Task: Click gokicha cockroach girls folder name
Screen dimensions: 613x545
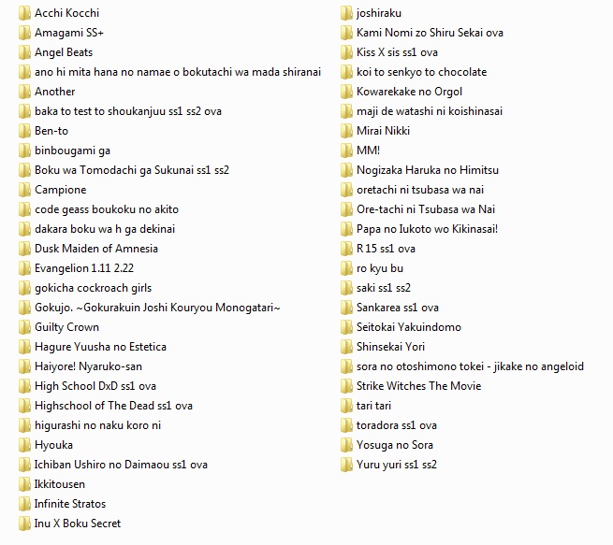Action: coord(93,288)
